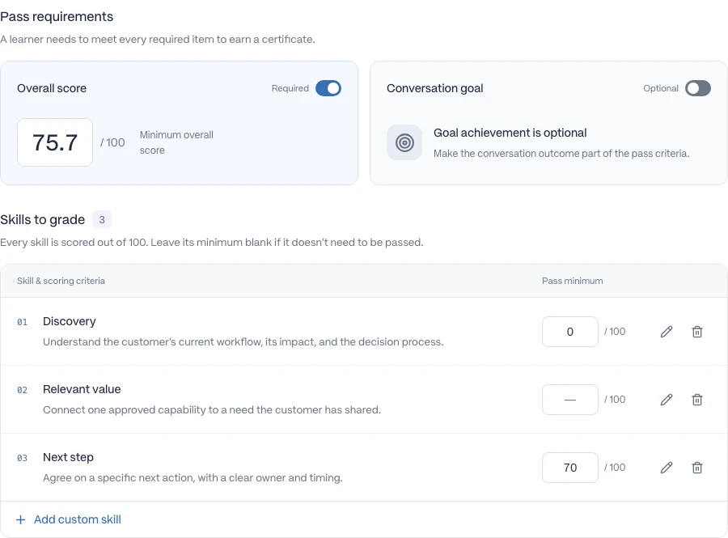The width and height of the screenshot is (728, 538).
Task: Click row number 01
Action: coord(23,322)
